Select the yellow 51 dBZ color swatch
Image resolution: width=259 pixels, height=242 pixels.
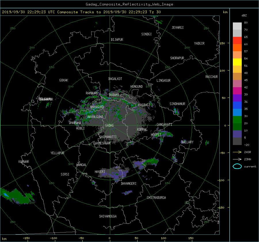click(237, 62)
